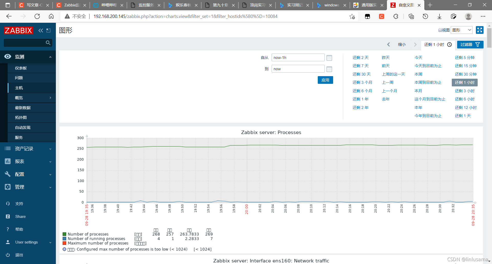Collapse the sidebar with double-chevron icon
Viewport: 492px width, 264px height.
40,31
